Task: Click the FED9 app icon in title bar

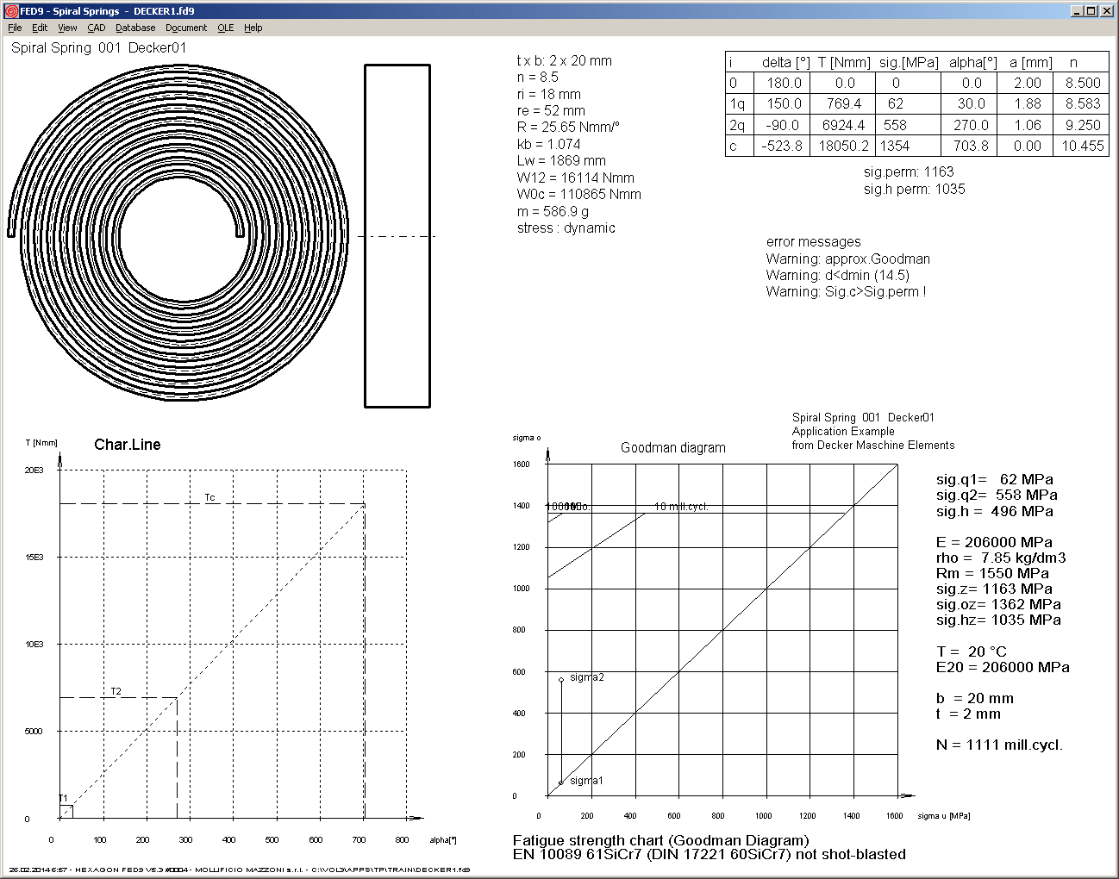Action: tap(11, 11)
